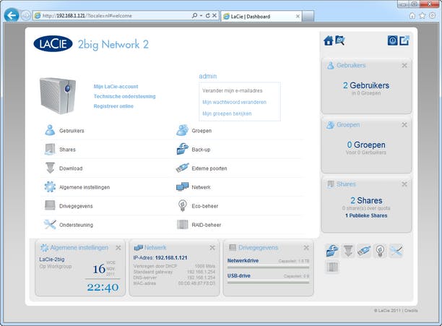
Task: Click the '1 Publieke Shares' link
Action: click(x=366, y=215)
